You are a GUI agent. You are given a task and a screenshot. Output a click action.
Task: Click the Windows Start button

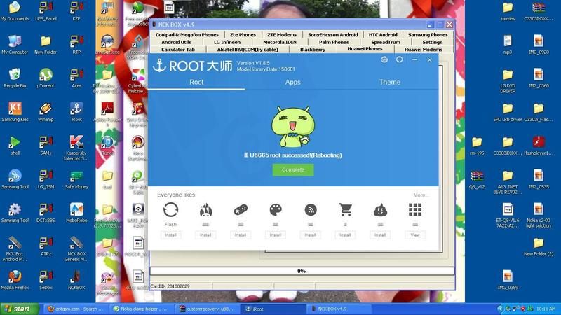(20, 309)
